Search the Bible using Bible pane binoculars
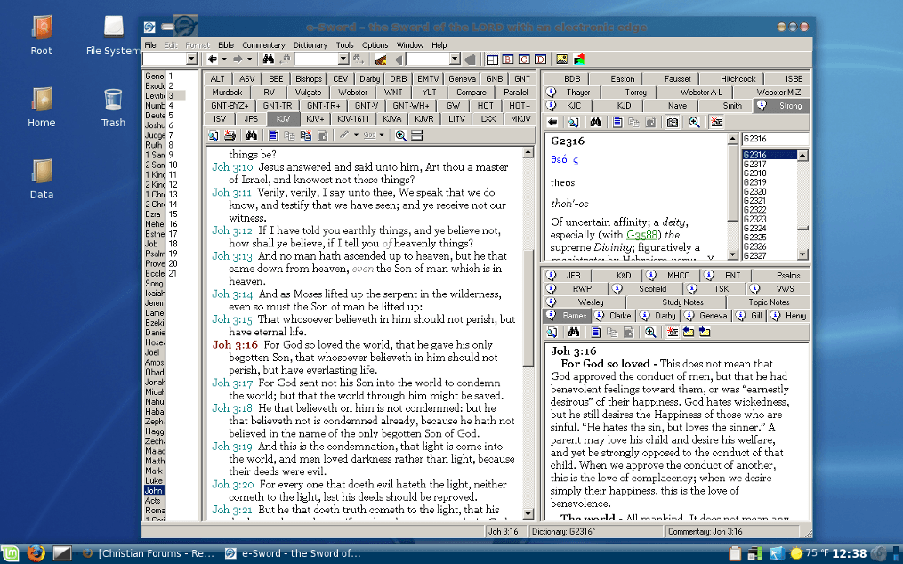Viewport: 903px width, 564px height. tap(252, 135)
